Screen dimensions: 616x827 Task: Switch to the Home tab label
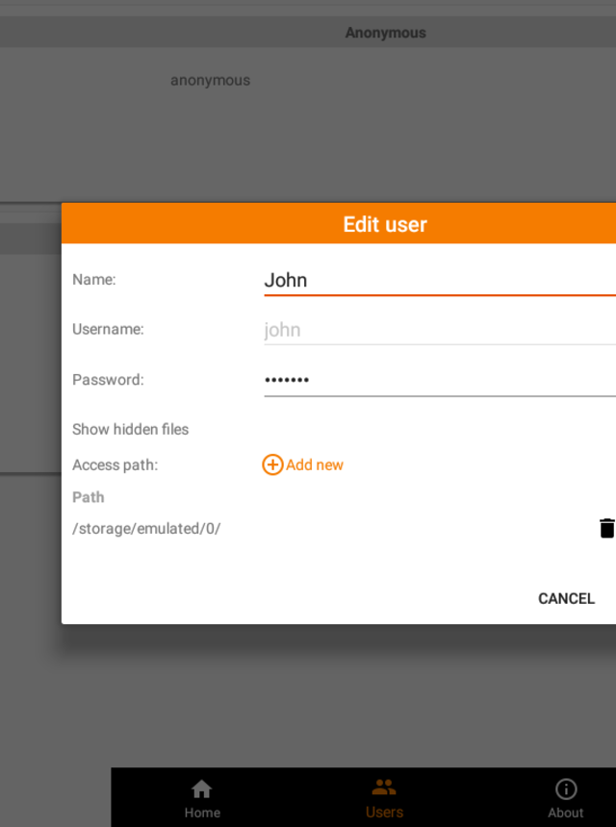pyautogui.click(x=202, y=813)
